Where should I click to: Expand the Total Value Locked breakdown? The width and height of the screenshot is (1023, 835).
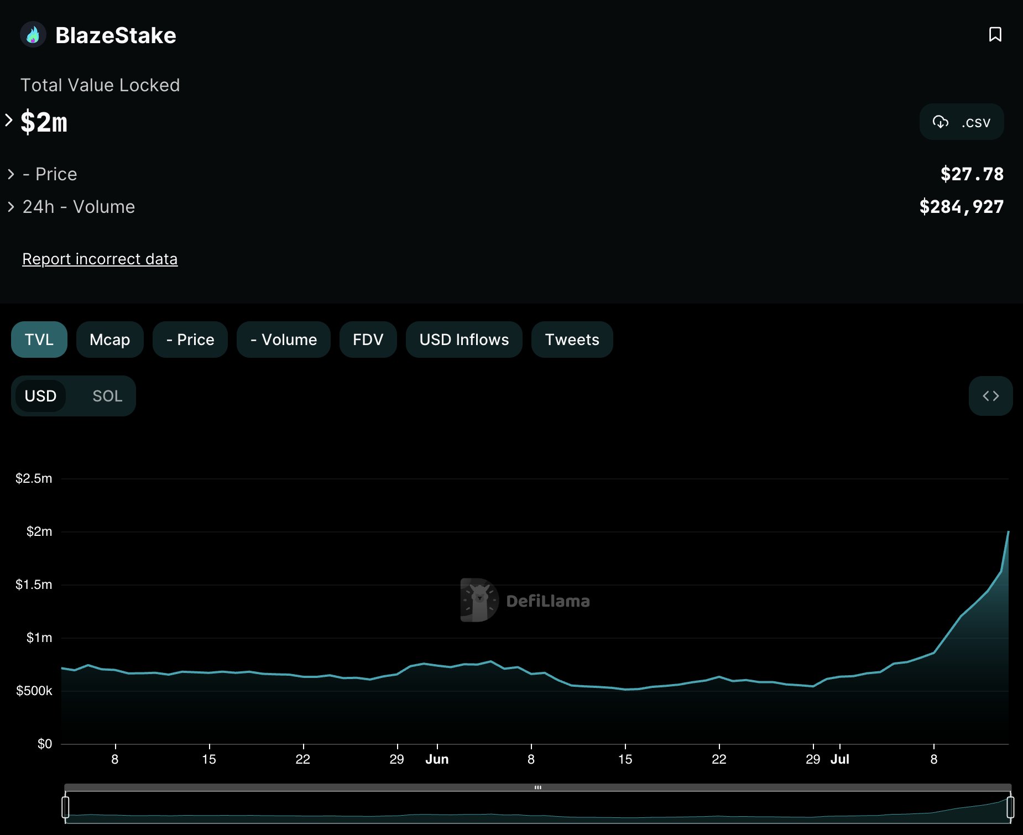click(8, 121)
